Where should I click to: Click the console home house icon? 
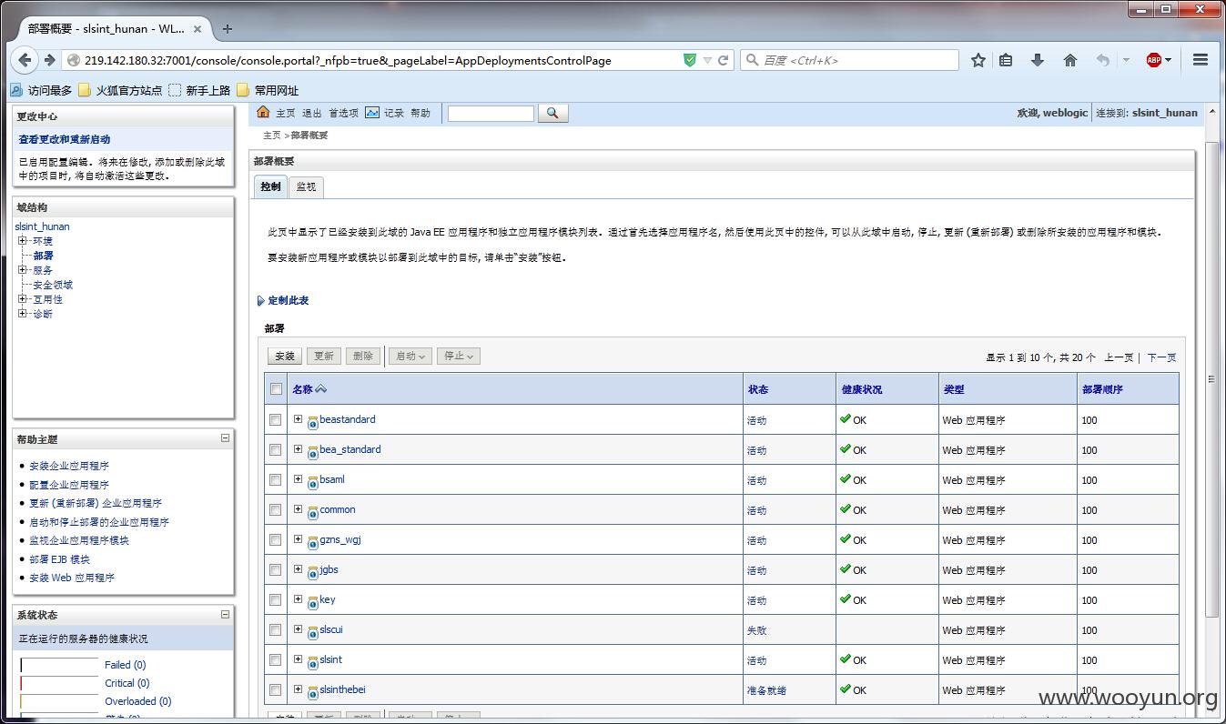pos(263,112)
